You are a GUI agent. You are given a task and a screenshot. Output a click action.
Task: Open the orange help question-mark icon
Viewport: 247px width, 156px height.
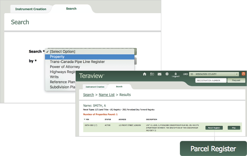click(x=244, y=74)
